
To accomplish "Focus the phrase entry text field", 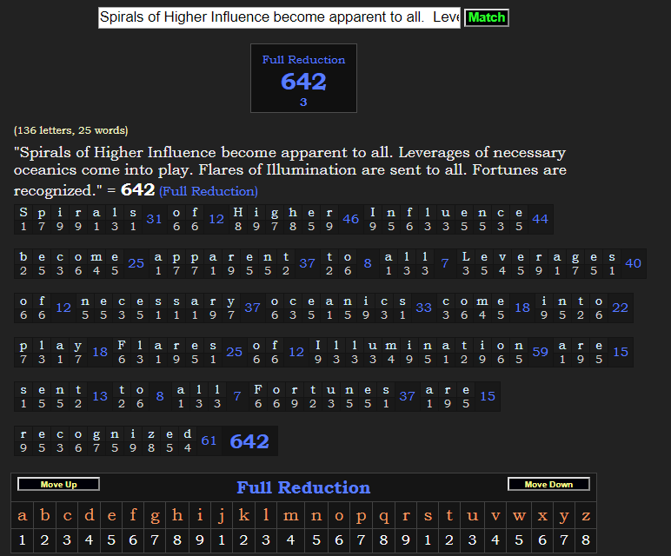I will click(278, 17).
